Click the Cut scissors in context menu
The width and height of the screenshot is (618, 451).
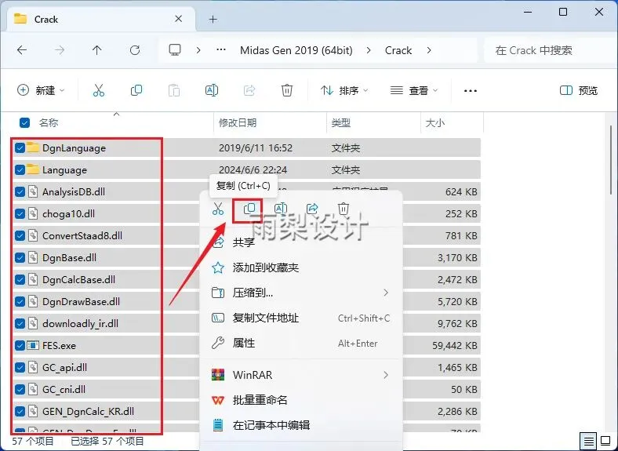coord(218,208)
